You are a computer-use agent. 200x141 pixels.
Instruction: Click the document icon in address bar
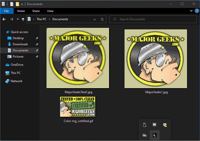[29, 19]
